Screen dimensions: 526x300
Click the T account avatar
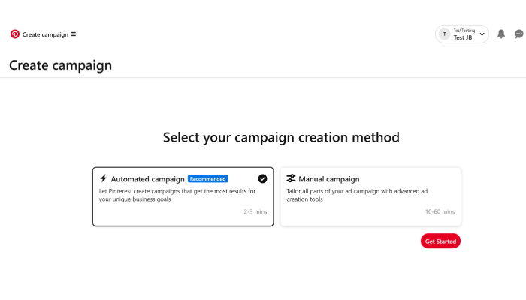[445, 34]
